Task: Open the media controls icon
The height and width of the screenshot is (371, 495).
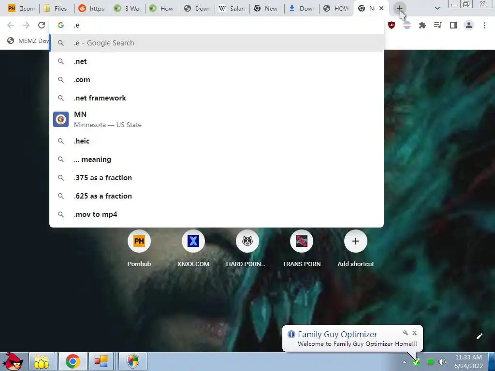Action: (x=437, y=25)
